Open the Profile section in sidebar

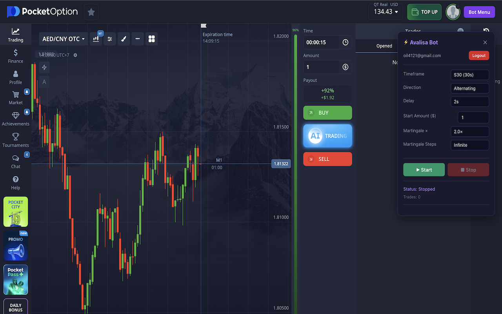(x=16, y=77)
